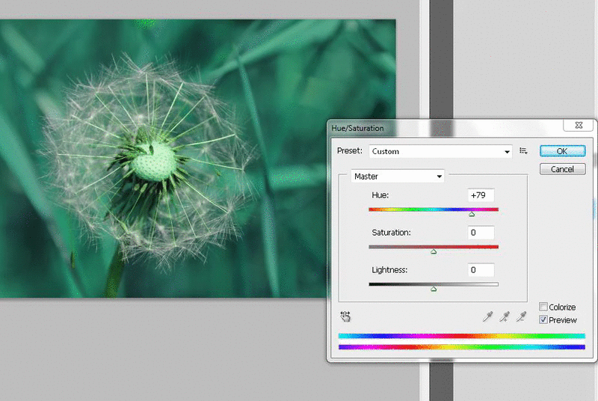Click the Saturation value input field
Viewport: 598px width, 401px height.
point(481,233)
